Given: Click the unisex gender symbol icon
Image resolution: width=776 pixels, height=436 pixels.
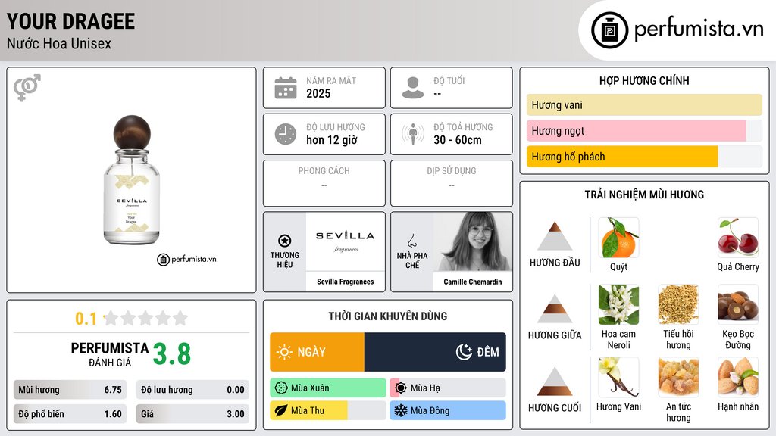Looking at the screenshot, I should pos(27,88).
